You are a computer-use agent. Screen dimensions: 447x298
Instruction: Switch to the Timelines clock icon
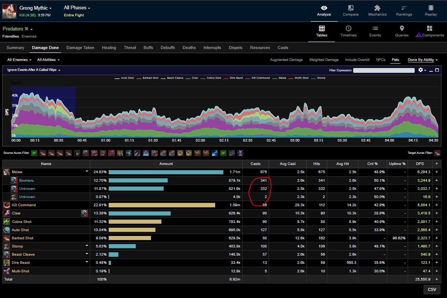click(348, 29)
